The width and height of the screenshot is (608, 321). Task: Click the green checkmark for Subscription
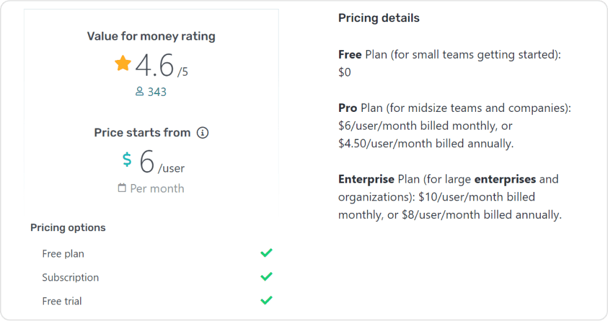(266, 276)
